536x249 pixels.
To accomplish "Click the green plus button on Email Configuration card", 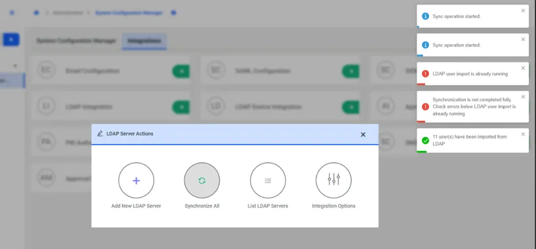I will point(181,71).
